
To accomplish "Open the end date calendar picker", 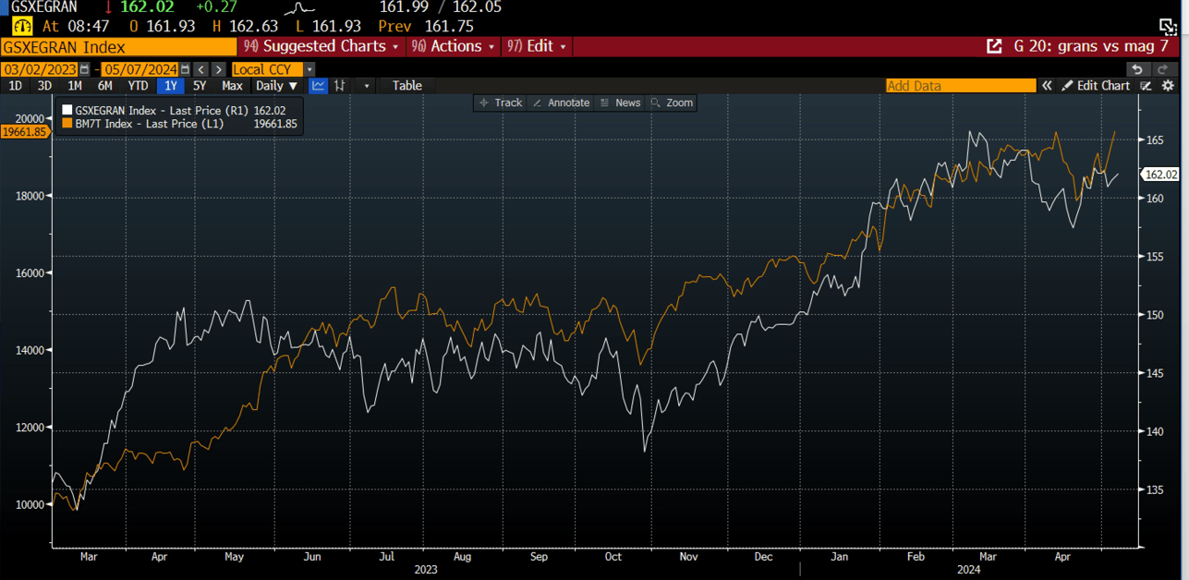I will click(x=186, y=69).
